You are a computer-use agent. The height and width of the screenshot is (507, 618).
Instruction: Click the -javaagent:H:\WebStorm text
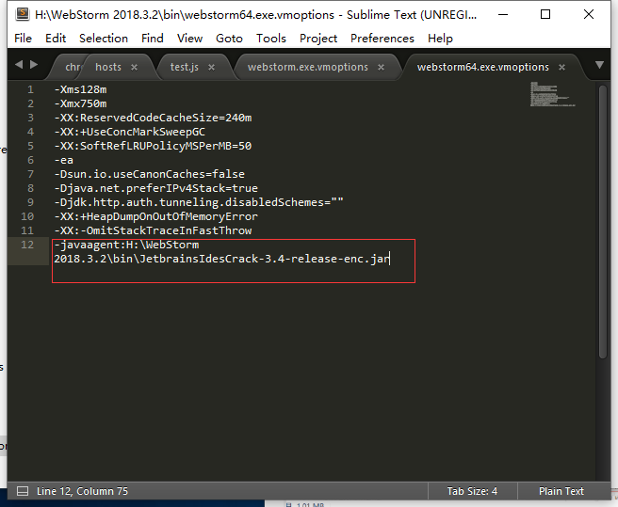click(126, 245)
